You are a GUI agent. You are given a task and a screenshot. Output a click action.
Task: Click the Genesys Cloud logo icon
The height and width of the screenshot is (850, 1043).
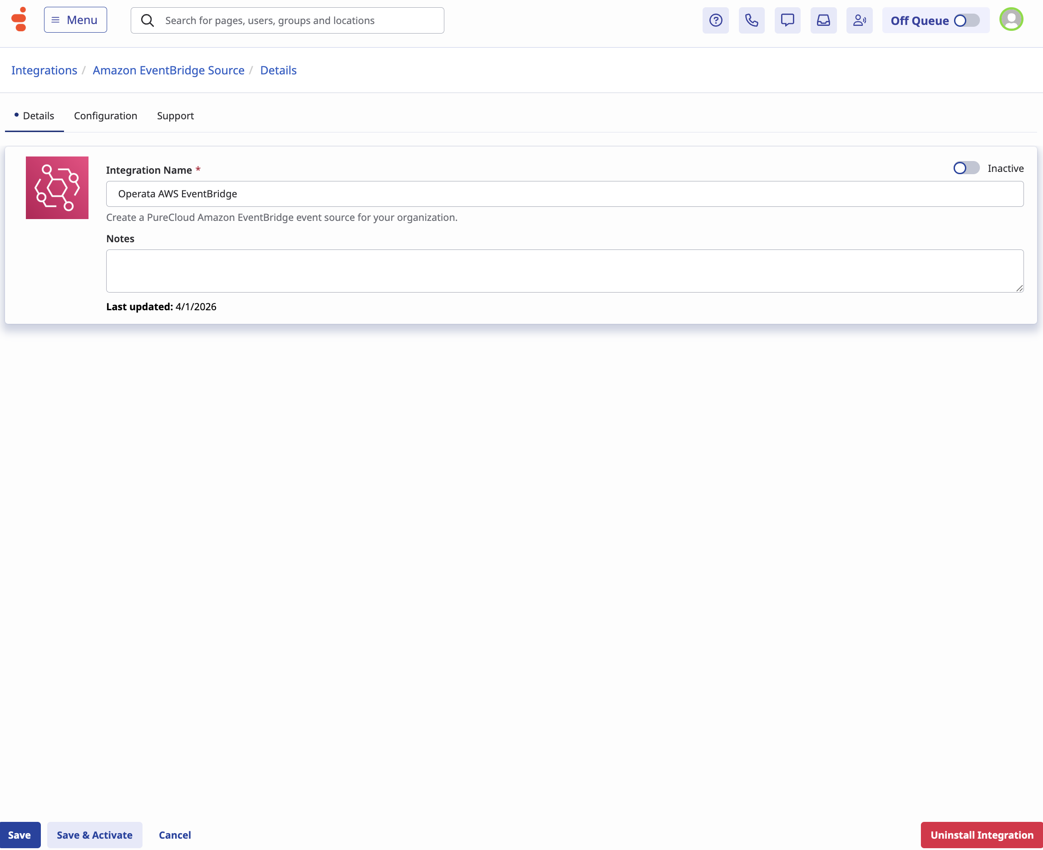coord(19,20)
